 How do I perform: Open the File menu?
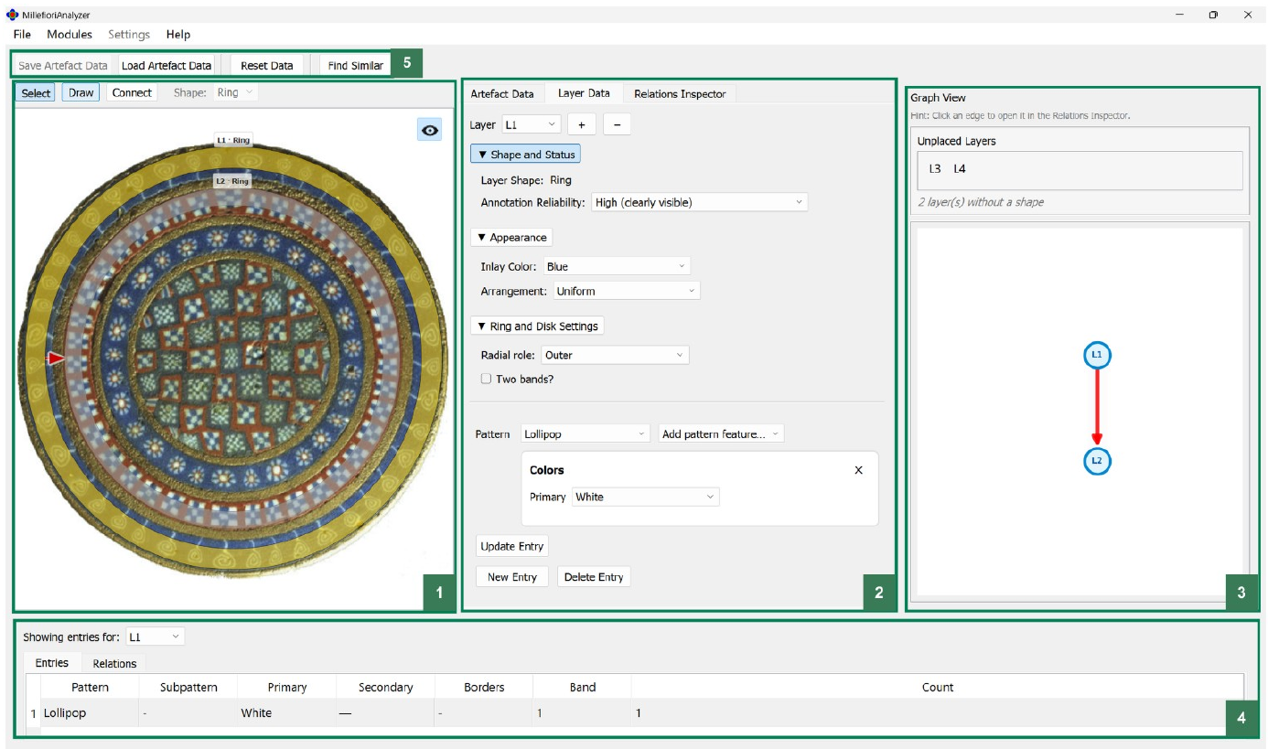click(x=22, y=35)
